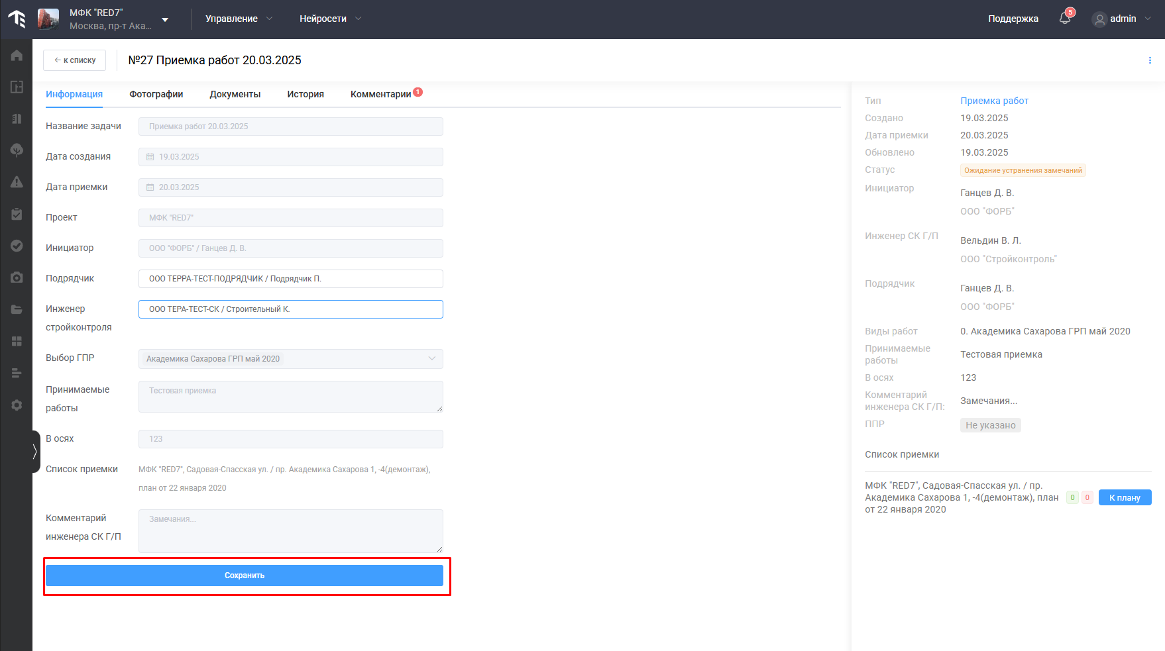Click the tree icon in the sidebar

[17, 150]
